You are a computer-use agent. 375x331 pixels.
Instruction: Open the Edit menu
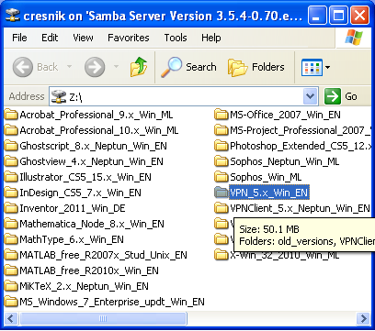click(x=50, y=38)
